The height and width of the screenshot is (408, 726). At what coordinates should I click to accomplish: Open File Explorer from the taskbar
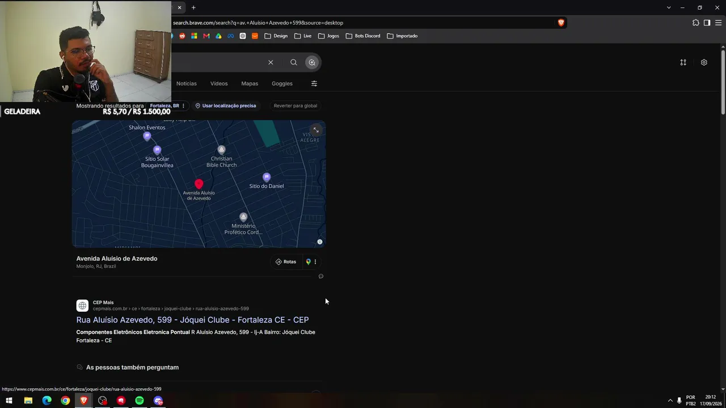click(28, 401)
